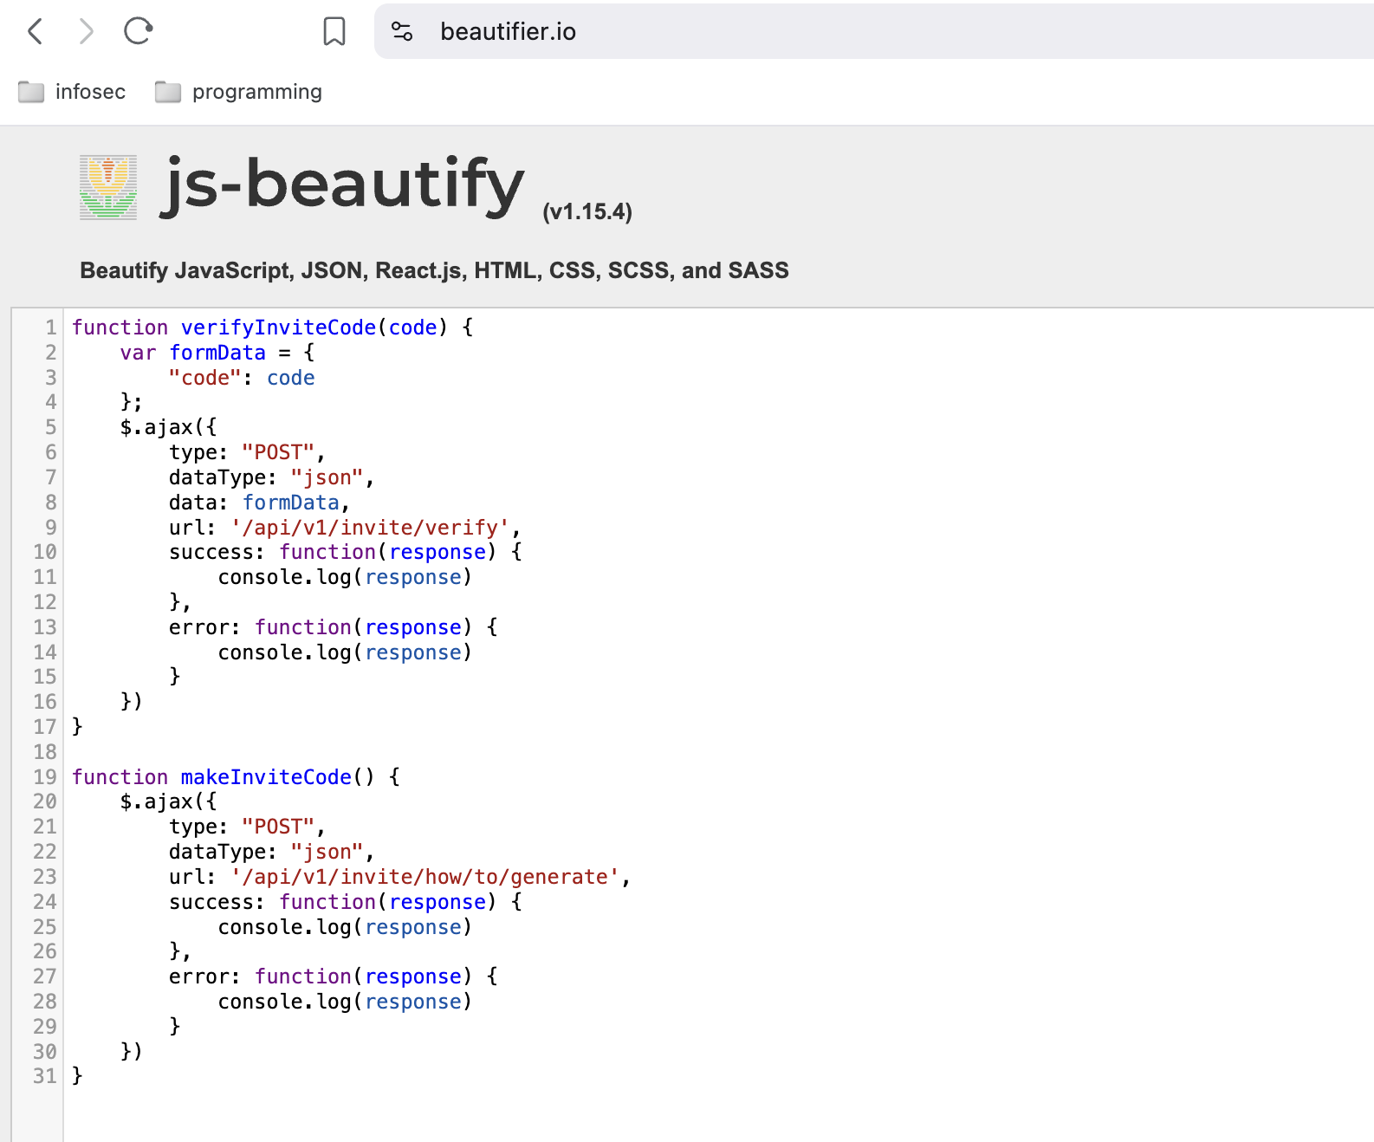
Task: Reload the page with the refresh icon
Action: coord(138,31)
